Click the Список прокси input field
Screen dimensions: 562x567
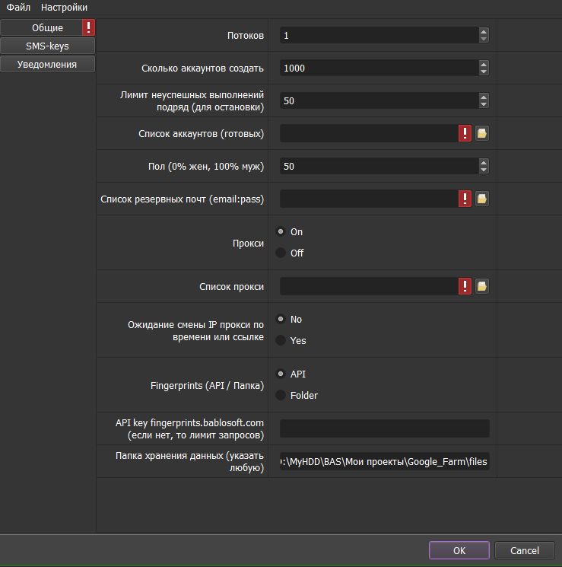[369, 286]
